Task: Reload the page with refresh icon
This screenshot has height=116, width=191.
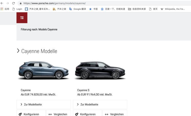Action: [x=13, y=3]
